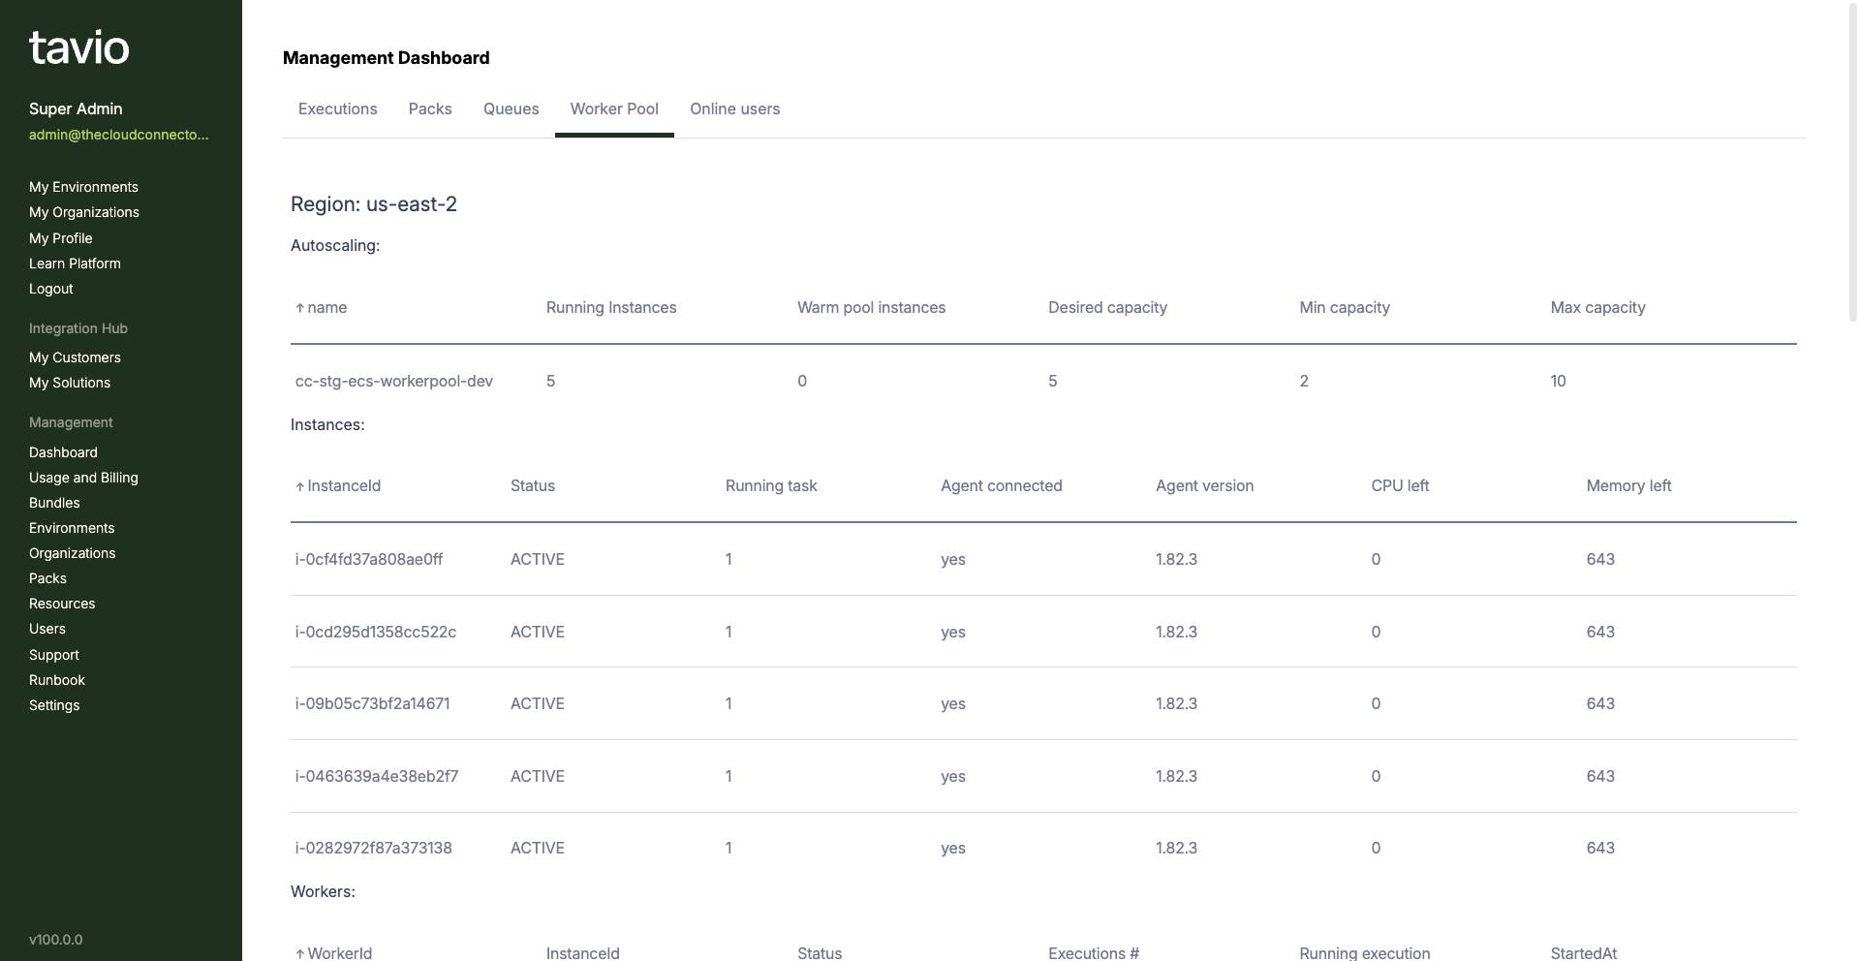The height and width of the screenshot is (961, 1860).
Task: Go to Management Dashboard link
Action: [63, 452]
